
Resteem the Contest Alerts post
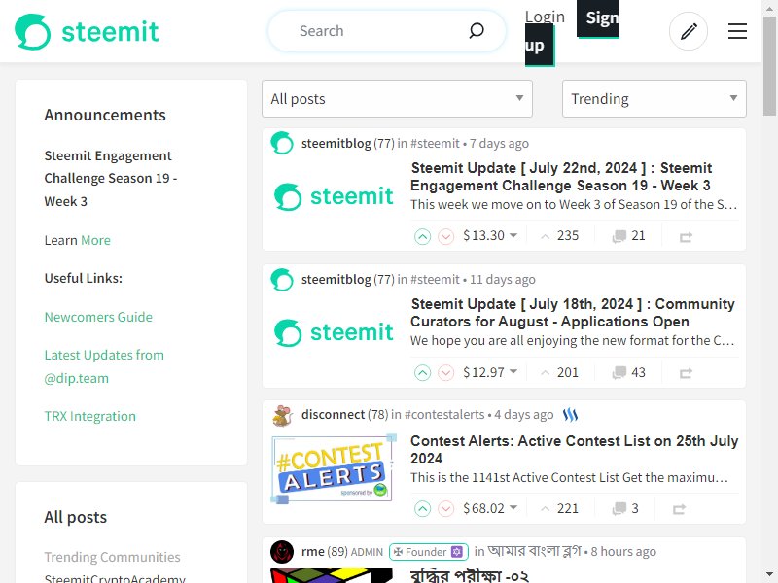click(679, 509)
